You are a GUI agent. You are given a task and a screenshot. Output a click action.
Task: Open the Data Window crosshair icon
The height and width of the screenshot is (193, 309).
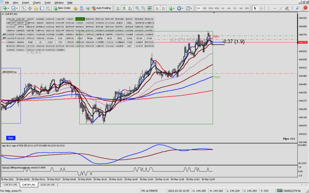tap(30, 8)
